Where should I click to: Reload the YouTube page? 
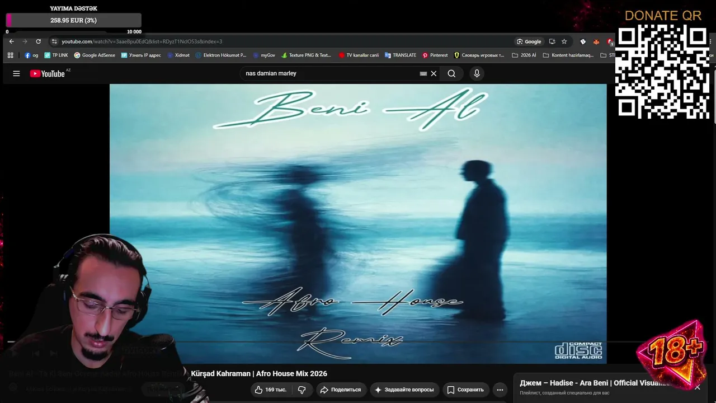coord(38,41)
